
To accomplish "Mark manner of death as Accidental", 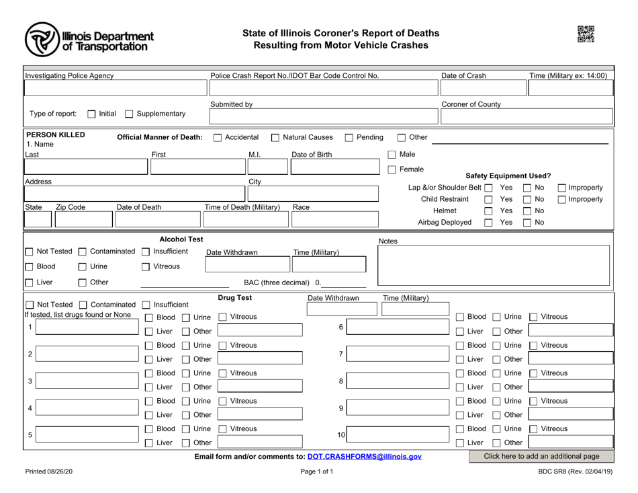I will [217, 137].
